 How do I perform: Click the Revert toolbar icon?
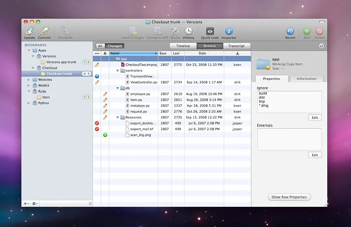click(x=290, y=31)
